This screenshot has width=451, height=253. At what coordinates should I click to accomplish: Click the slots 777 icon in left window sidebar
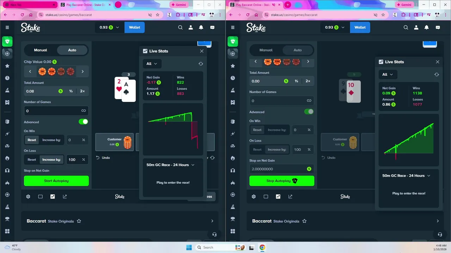(x=7, y=146)
